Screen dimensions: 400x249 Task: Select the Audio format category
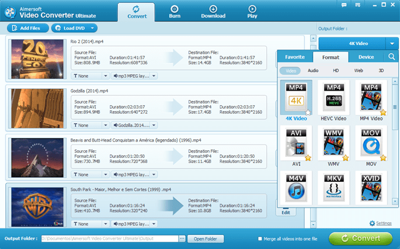[x=313, y=71]
